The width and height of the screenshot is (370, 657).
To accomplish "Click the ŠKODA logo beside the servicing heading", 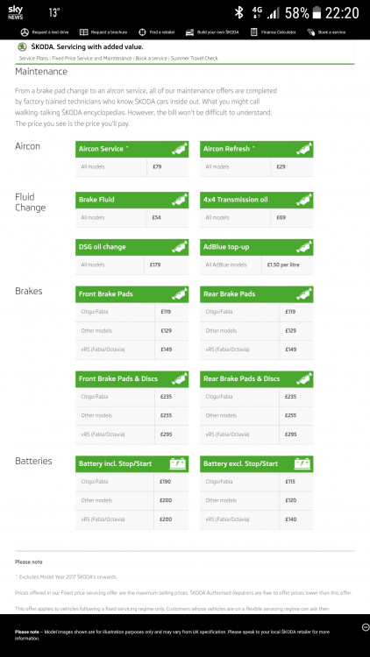I will 23,47.
